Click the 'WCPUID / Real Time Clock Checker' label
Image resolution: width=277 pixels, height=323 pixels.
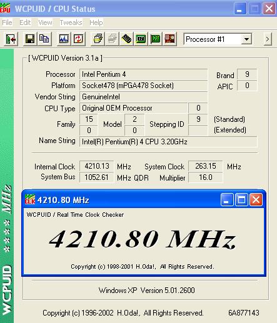pyautogui.click(x=75, y=215)
